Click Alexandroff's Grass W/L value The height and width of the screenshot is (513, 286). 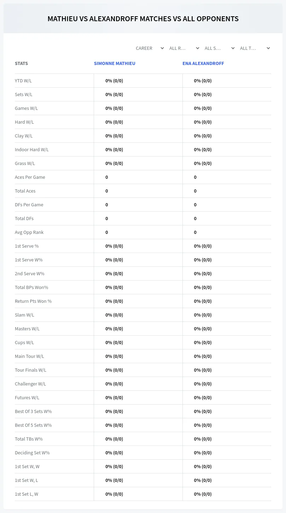(x=203, y=163)
